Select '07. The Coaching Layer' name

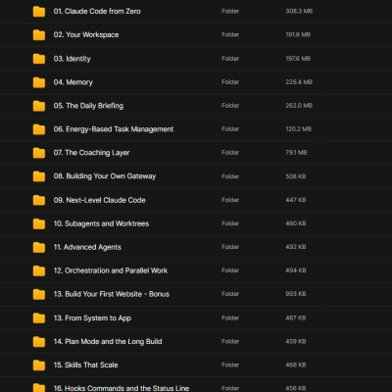pyautogui.click(x=91, y=153)
